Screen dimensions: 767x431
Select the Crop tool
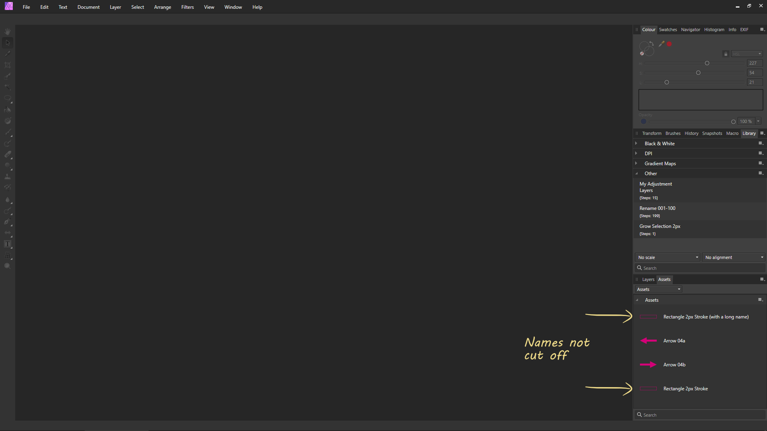pyautogui.click(x=8, y=65)
